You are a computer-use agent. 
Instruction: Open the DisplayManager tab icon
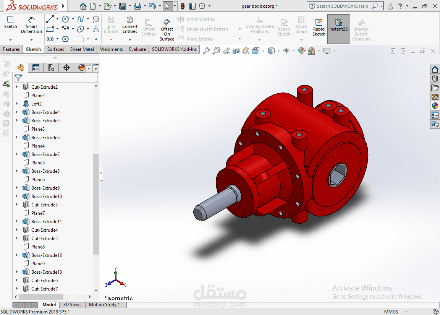(81, 68)
